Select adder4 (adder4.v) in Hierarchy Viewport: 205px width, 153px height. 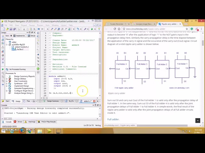22,47
